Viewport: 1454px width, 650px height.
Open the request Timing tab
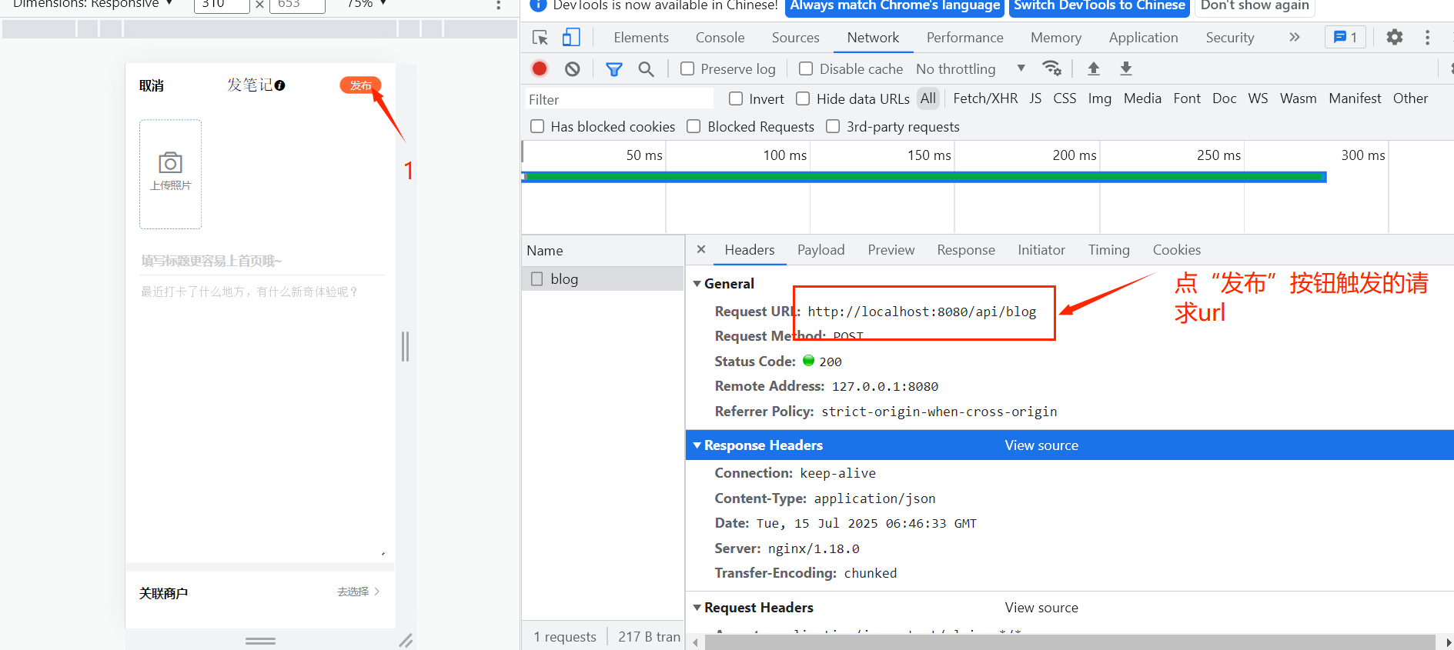click(x=1109, y=250)
